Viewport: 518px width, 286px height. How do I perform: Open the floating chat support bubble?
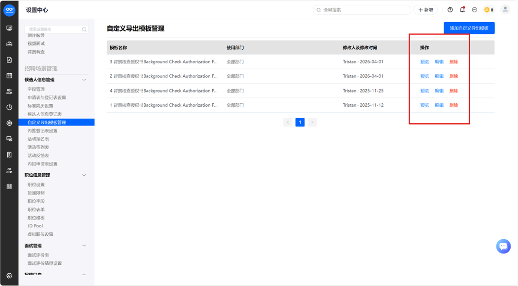click(x=503, y=246)
